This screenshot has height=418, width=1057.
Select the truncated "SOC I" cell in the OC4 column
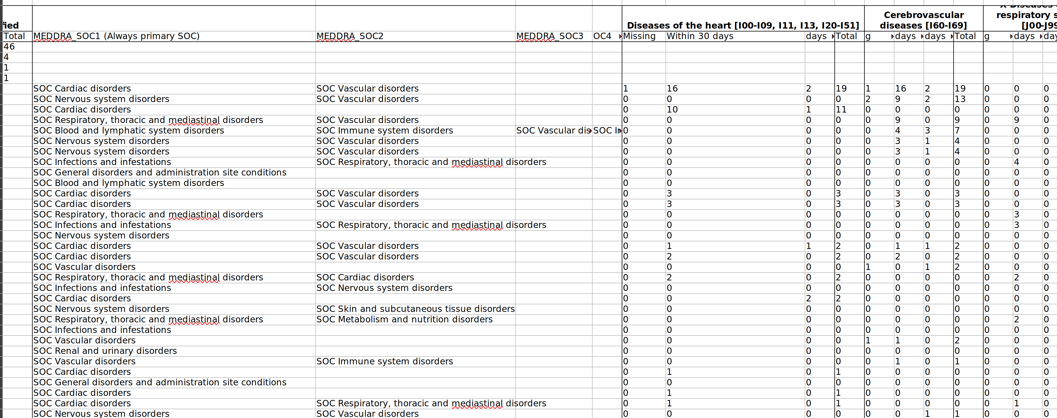[607, 131]
